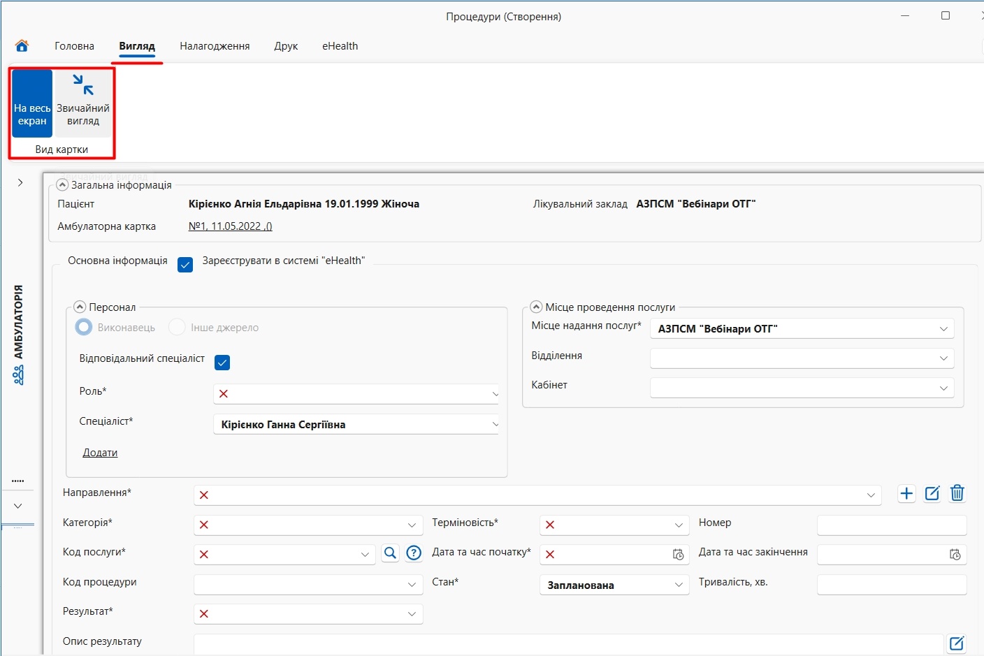Clear the Направлення field with red X
Viewport: 984px width, 656px height.
click(x=204, y=495)
